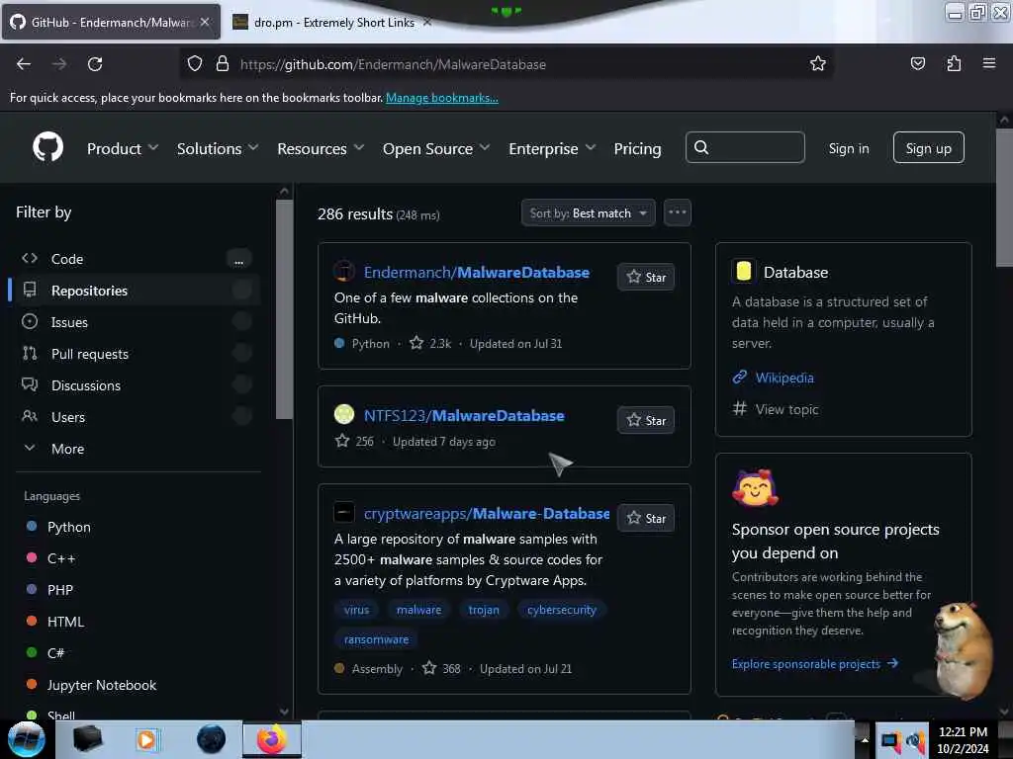
Task: Open the three-dots options next to Sort by
Action: [677, 212]
